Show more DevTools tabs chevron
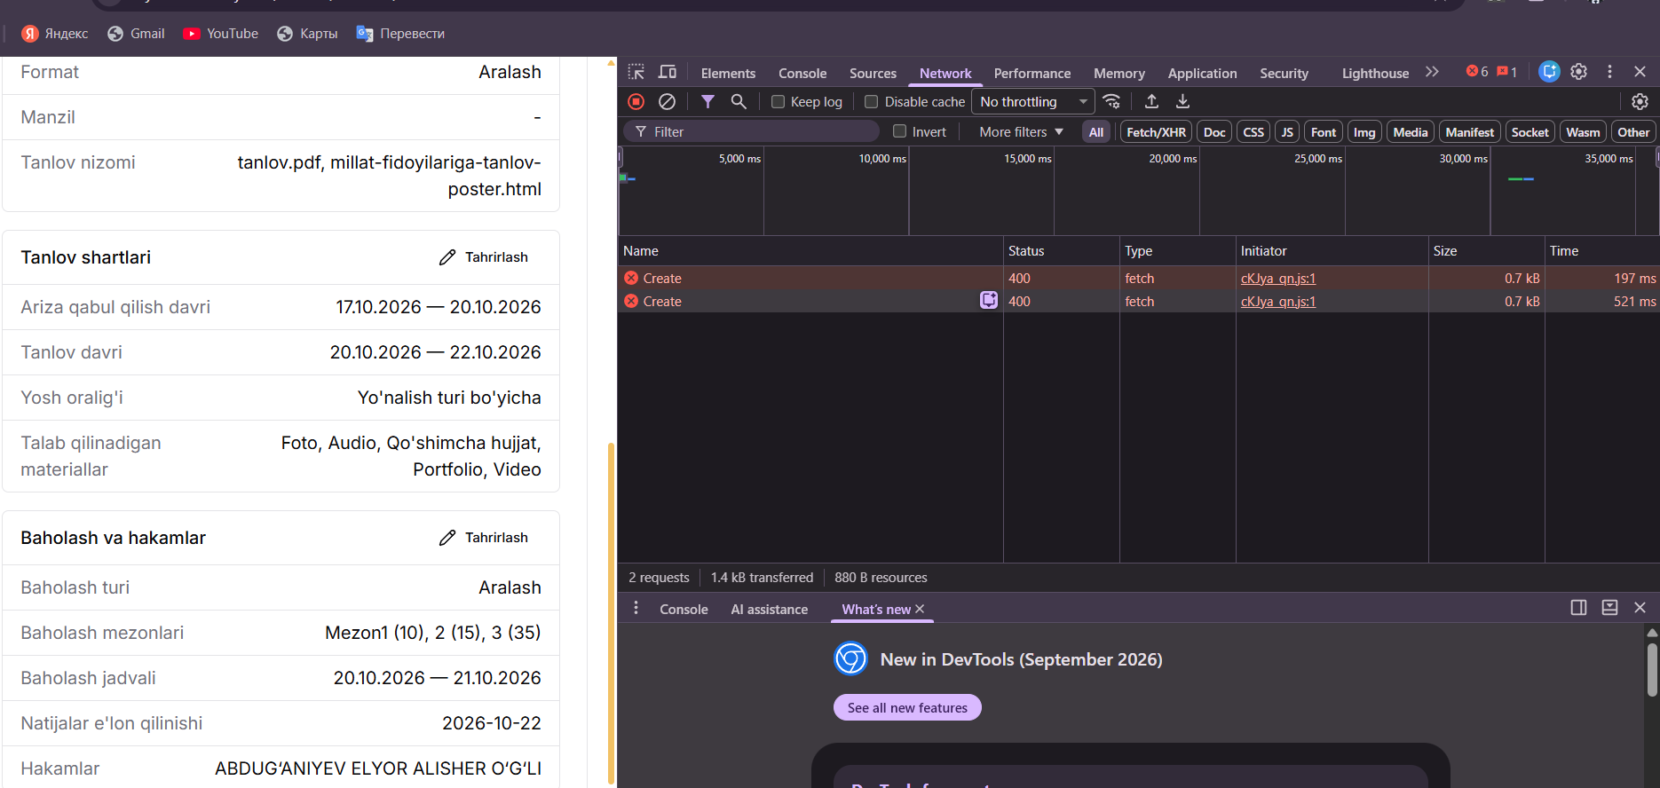The image size is (1660, 788). [x=1432, y=72]
